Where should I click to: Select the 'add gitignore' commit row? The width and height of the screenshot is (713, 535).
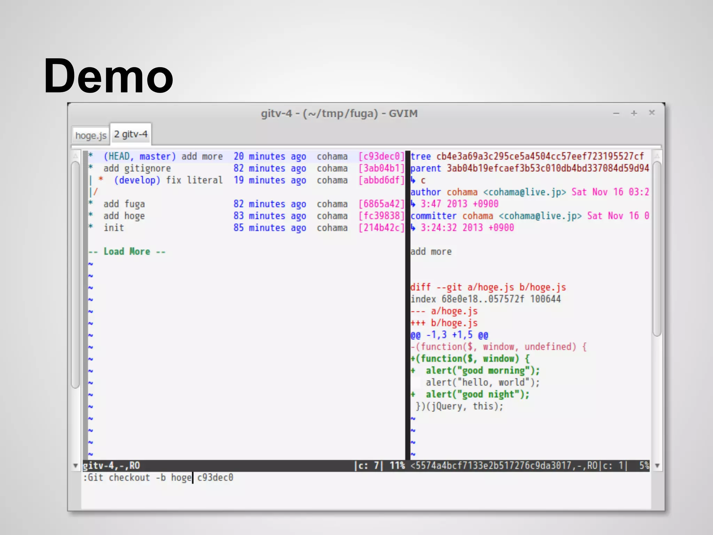[x=246, y=168]
